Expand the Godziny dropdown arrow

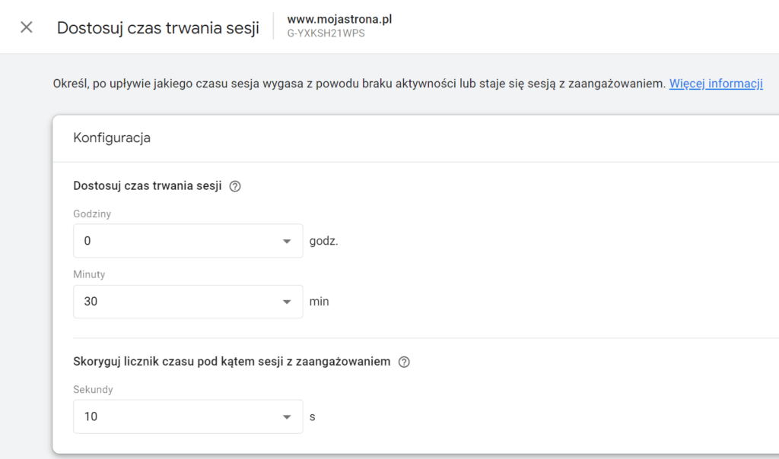pyautogui.click(x=287, y=241)
